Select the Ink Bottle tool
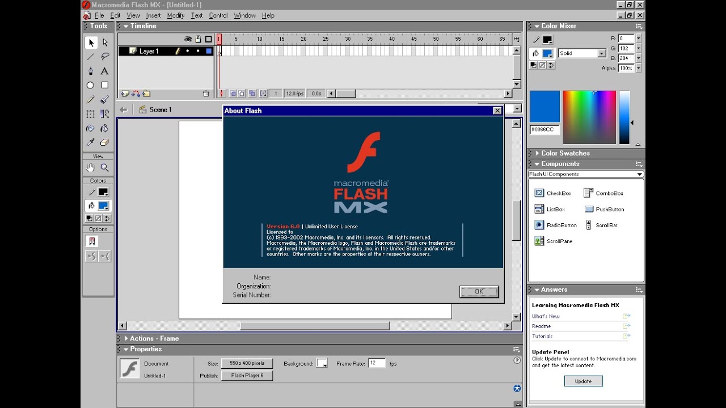The image size is (726, 408). point(91,129)
